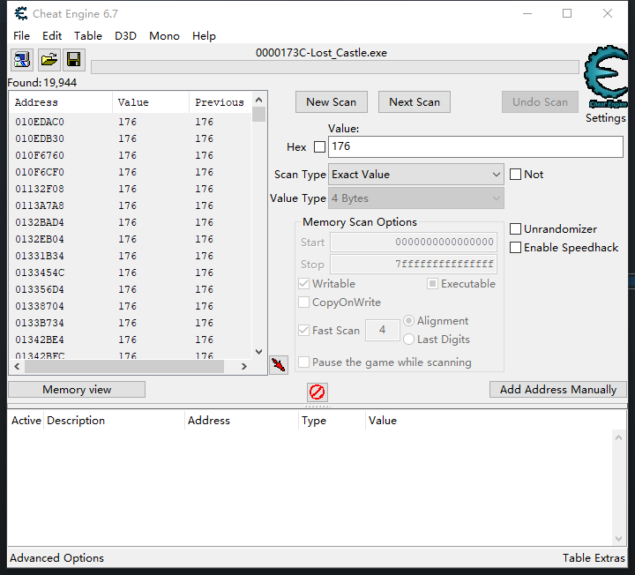
Task: Click the floppy disk save icon
Action: click(74, 60)
